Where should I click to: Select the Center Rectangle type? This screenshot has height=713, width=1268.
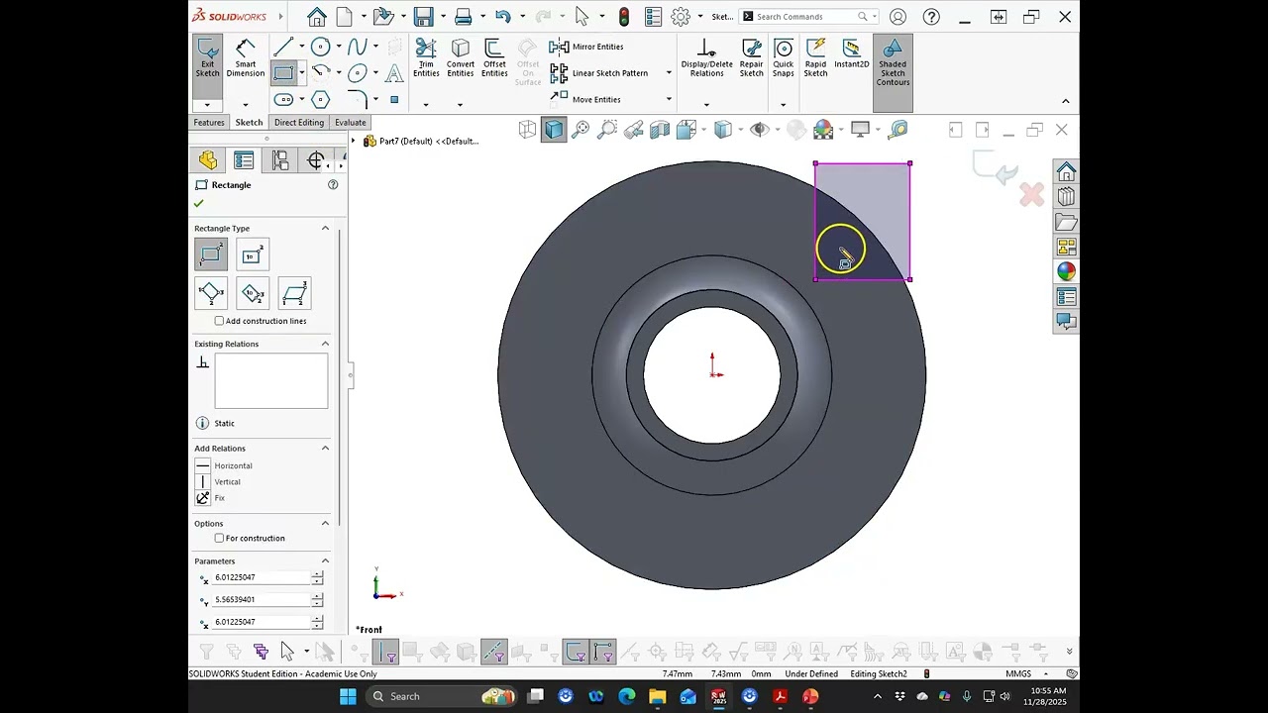(252, 255)
